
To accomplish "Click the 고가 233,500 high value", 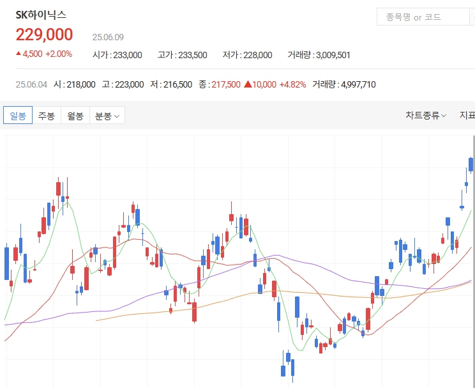I will point(183,55).
